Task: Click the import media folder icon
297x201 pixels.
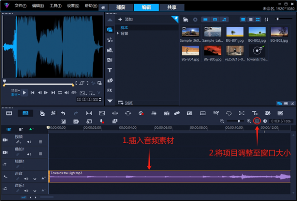Action: (x=186, y=20)
